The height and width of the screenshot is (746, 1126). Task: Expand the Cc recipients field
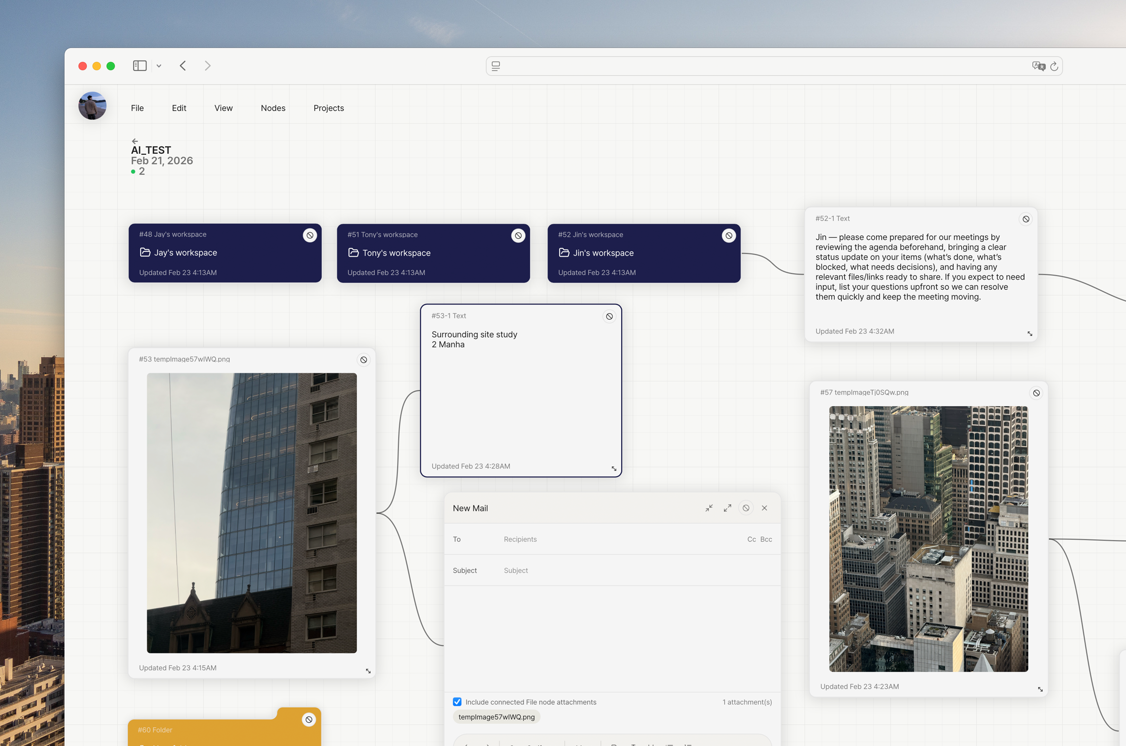coord(751,539)
